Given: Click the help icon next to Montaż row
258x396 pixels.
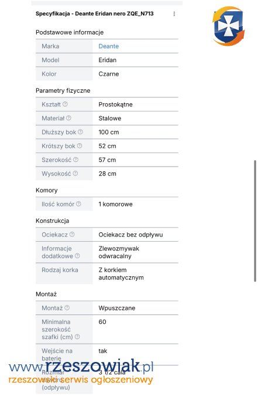Looking at the screenshot, I should (x=67, y=307).
